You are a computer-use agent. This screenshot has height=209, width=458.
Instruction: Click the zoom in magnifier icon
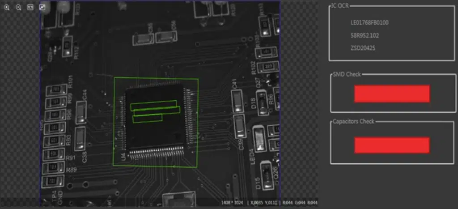click(7, 7)
